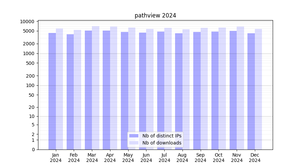Click the 'Oct 2024' x-axis label
This screenshot has width=303, height=168.
218,158
